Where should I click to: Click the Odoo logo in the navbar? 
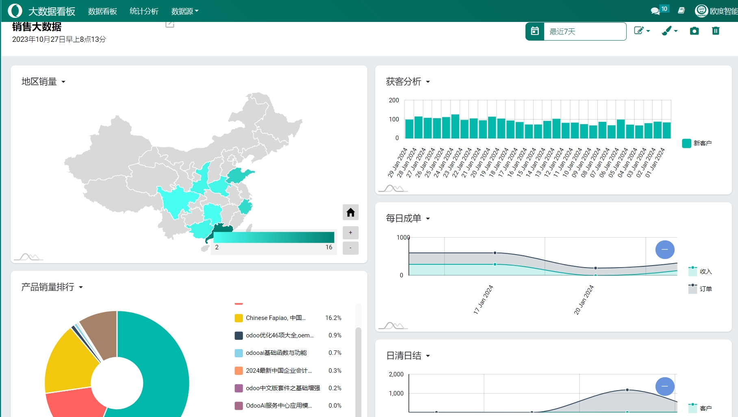(x=15, y=11)
